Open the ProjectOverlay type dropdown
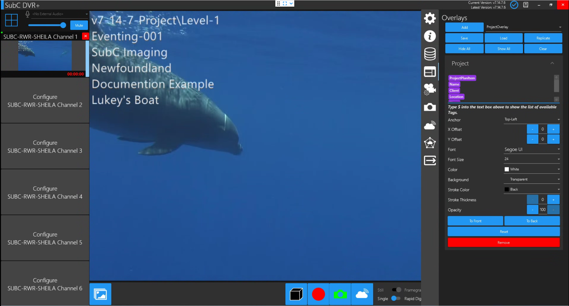This screenshot has width=569, height=306. (x=524, y=27)
